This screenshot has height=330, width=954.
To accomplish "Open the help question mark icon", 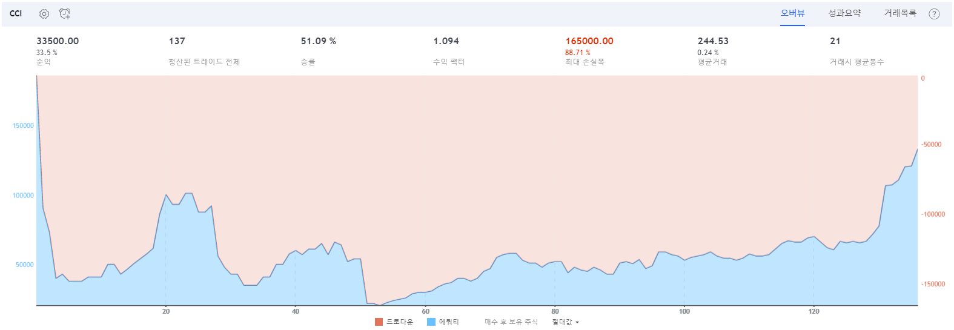I will pyautogui.click(x=934, y=14).
